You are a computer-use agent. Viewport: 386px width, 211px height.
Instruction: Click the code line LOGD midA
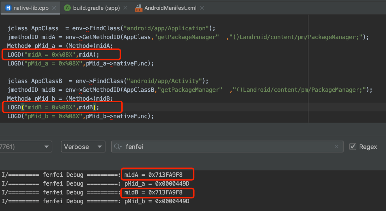53,54
